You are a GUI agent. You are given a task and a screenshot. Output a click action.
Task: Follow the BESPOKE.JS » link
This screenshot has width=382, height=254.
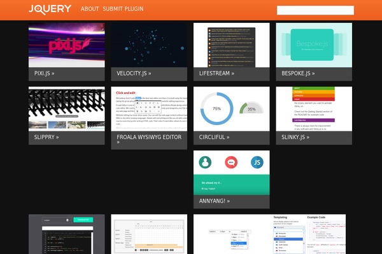point(298,74)
